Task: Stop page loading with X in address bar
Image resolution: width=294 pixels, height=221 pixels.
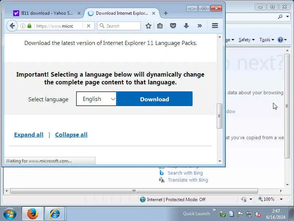Action: tap(89, 26)
